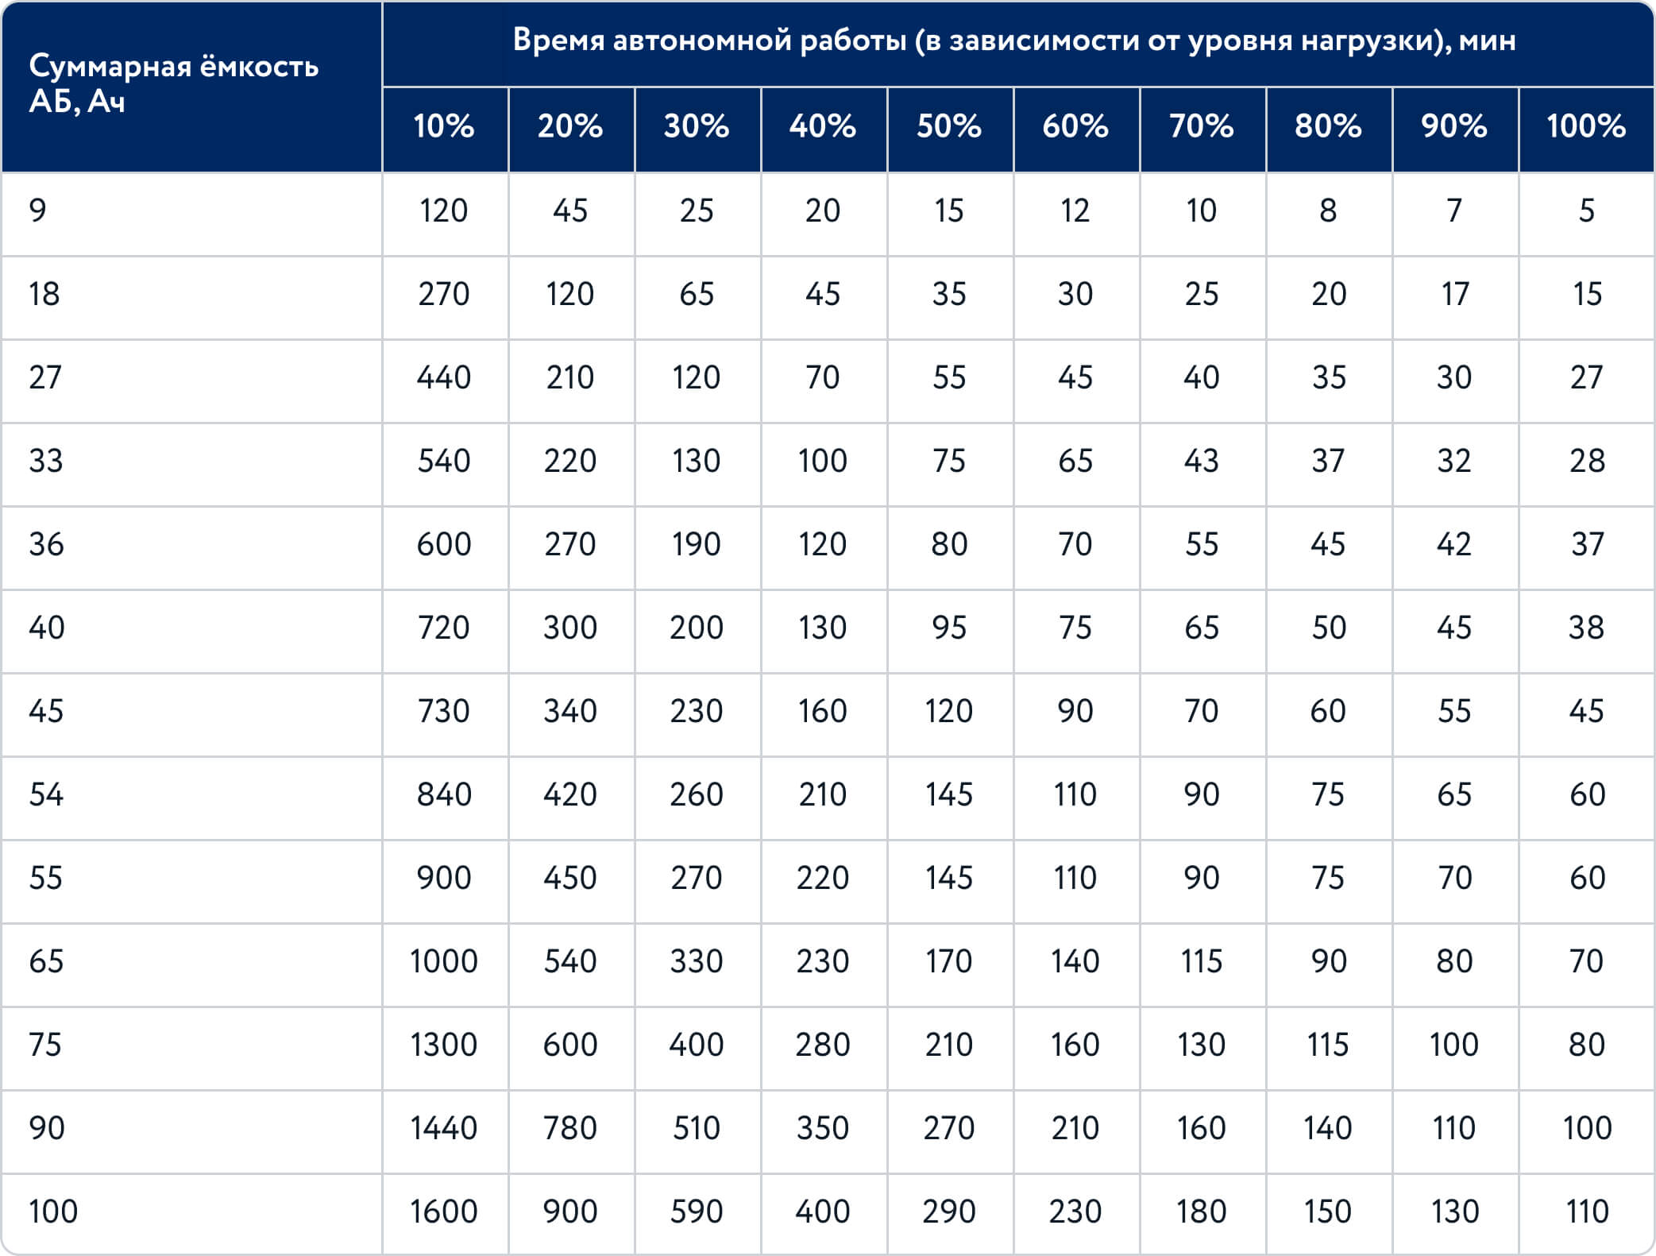Click the 60% load column header
Image resolution: width=1656 pixels, height=1256 pixels.
(x=1075, y=126)
